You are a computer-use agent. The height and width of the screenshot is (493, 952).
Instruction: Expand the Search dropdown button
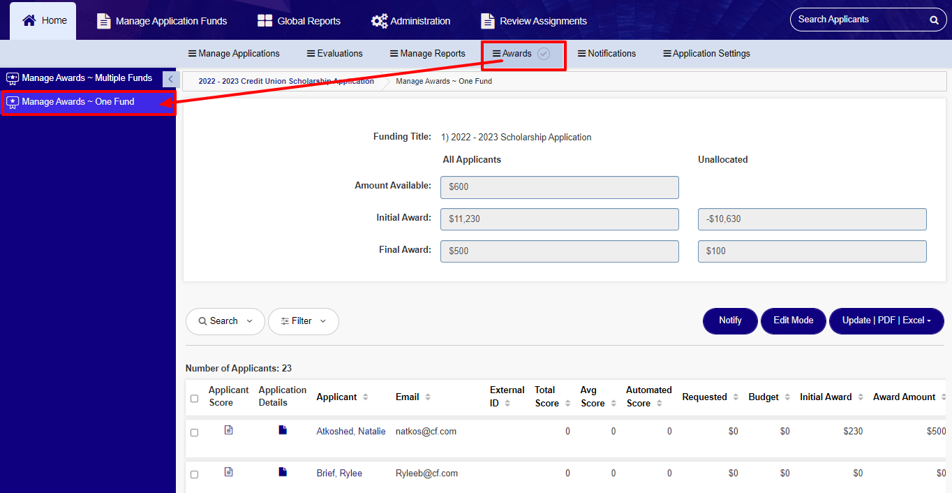pyautogui.click(x=225, y=321)
